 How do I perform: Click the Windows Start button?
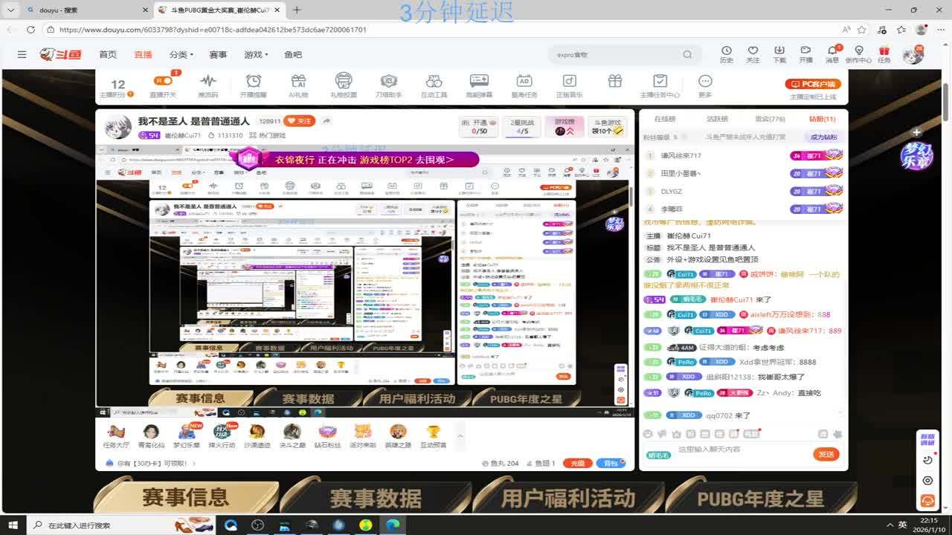click(15, 525)
